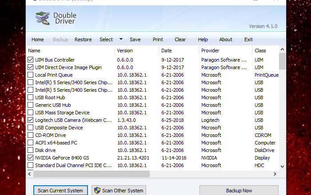Open the About menu item
This screenshot has width=311, height=195.
[226, 39]
